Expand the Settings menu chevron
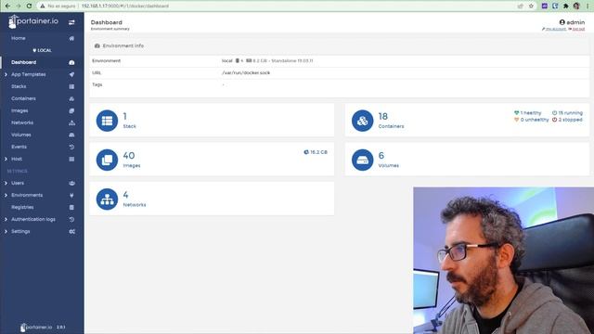The height and width of the screenshot is (334, 594). click(6, 231)
